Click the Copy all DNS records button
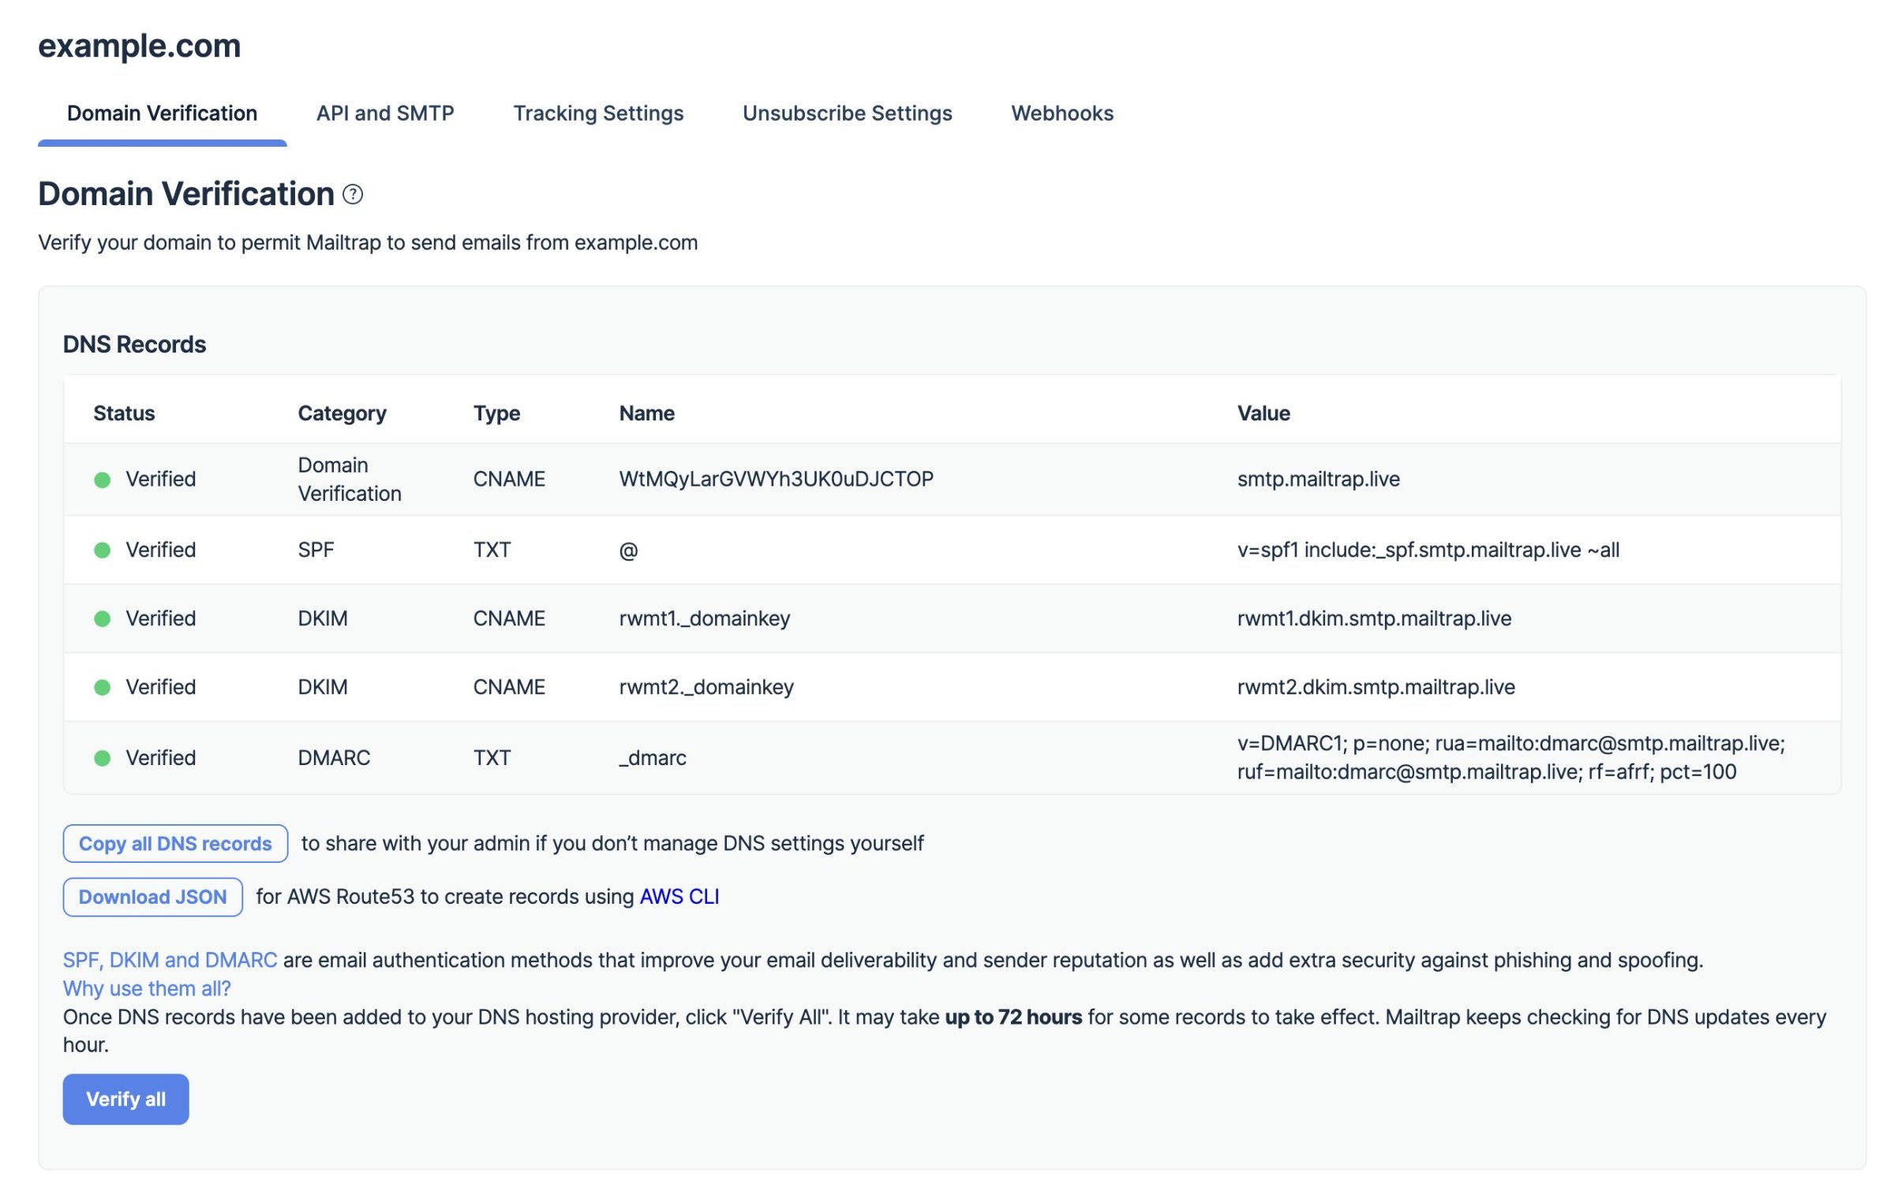This screenshot has height=1187, width=1894. coord(175,842)
